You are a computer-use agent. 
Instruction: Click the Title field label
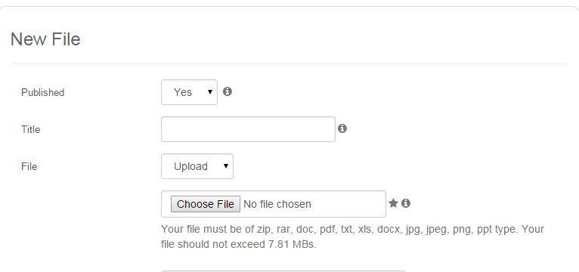click(x=31, y=129)
